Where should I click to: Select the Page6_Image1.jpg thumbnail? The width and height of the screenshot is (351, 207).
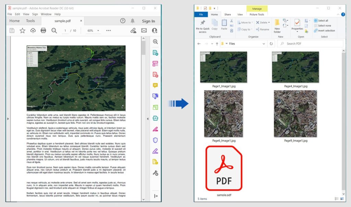(x=223, y=113)
